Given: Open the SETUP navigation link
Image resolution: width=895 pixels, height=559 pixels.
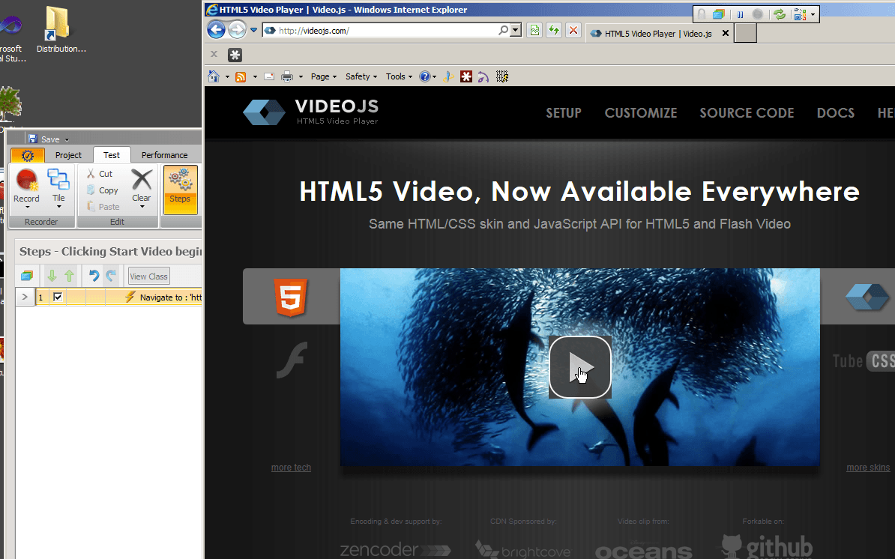Looking at the screenshot, I should (x=564, y=113).
